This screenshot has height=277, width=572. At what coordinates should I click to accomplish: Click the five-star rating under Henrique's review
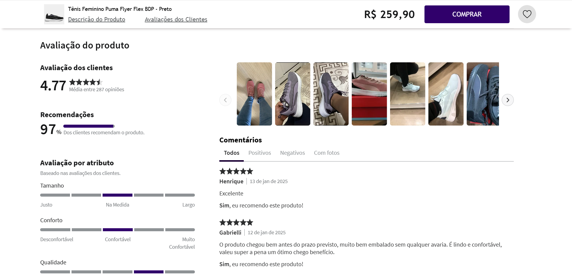point(236,171)
